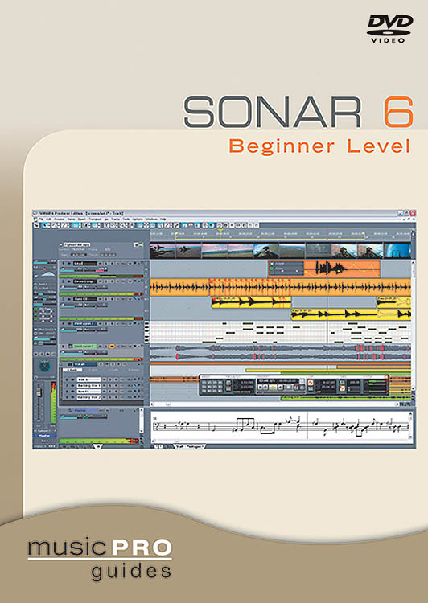Toggle green enable box on Lead clip effect

pos(272,269)
